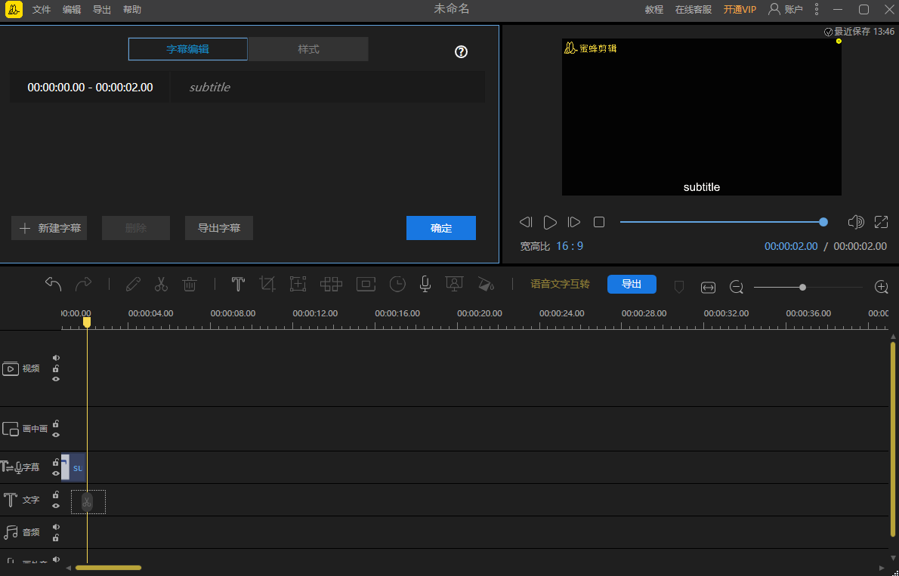Click the zoom-to-fit timeline icon
The image size is (899, 576).
(x=708, y=287)
